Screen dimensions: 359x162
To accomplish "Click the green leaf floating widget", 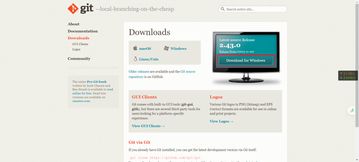I will (351, 111).
